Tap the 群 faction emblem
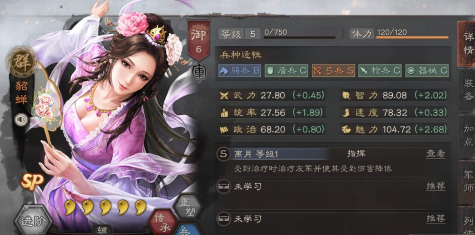 [x=22, y=62]
